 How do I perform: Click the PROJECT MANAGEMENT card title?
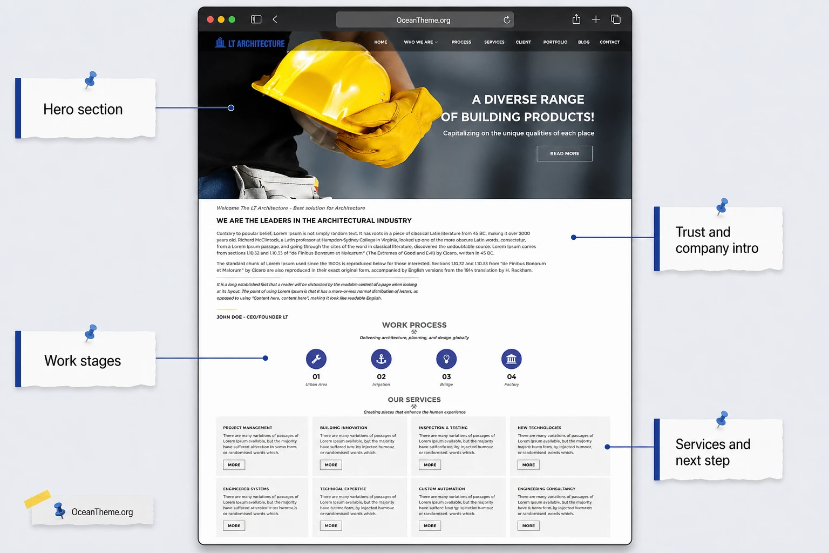tap(248, 428)
